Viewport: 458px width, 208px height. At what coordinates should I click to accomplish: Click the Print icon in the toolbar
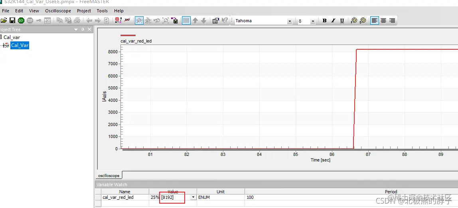[x=77, y=20]
